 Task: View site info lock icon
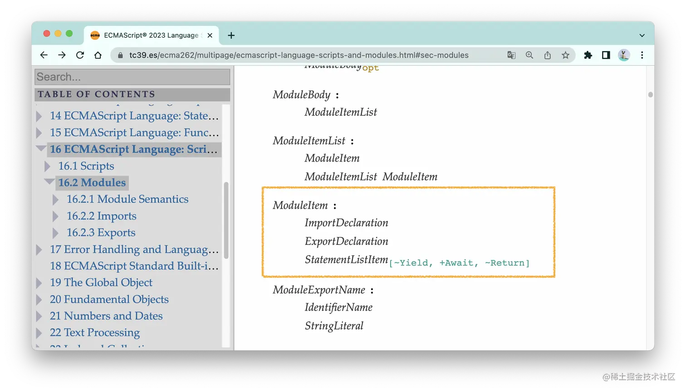(x=120, y=55)
